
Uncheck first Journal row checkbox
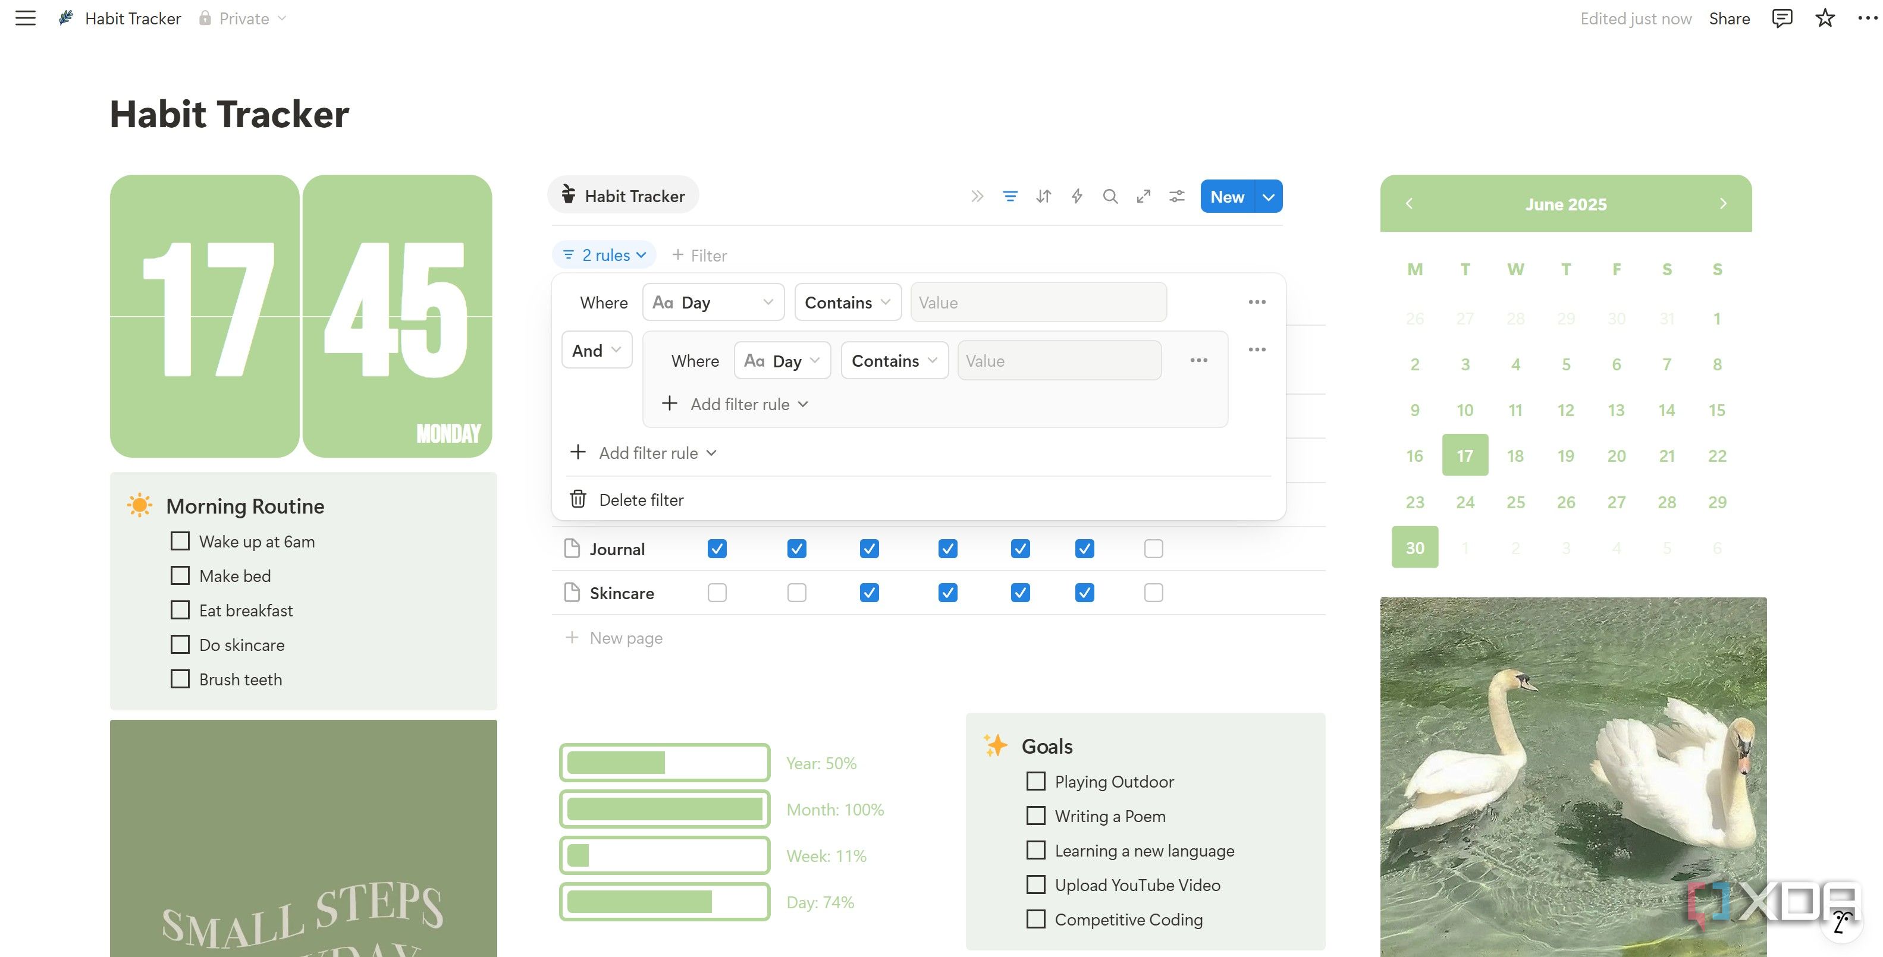click(x=717, y=548)
